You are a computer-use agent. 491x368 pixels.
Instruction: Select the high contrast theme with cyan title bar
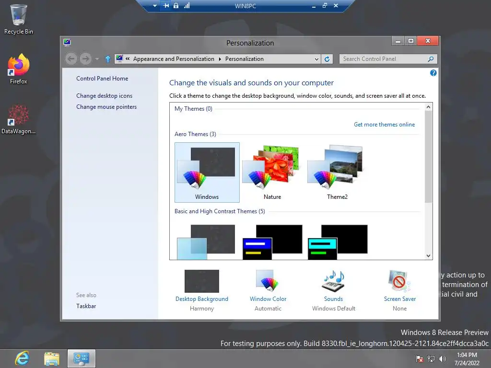click(x=338, y=242)
